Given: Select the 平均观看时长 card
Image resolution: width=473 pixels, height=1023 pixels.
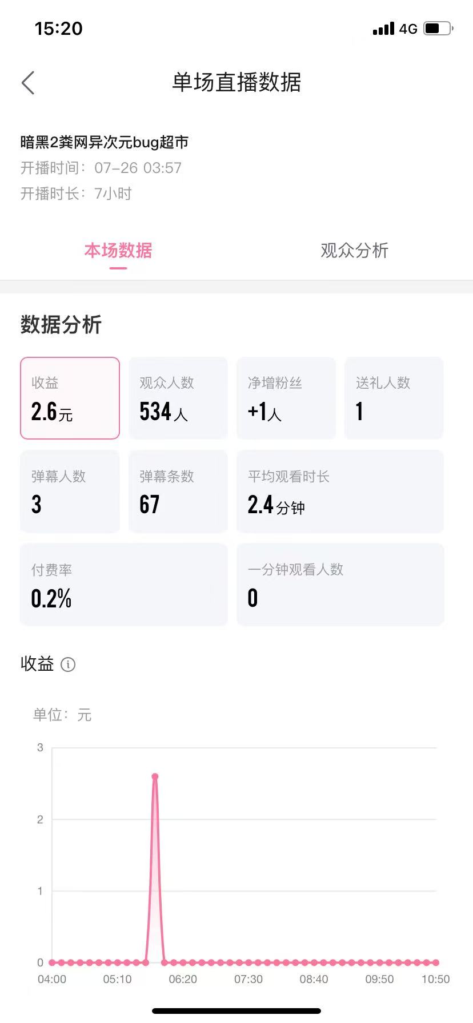Looking at the screenshot, I should (340, 492).
